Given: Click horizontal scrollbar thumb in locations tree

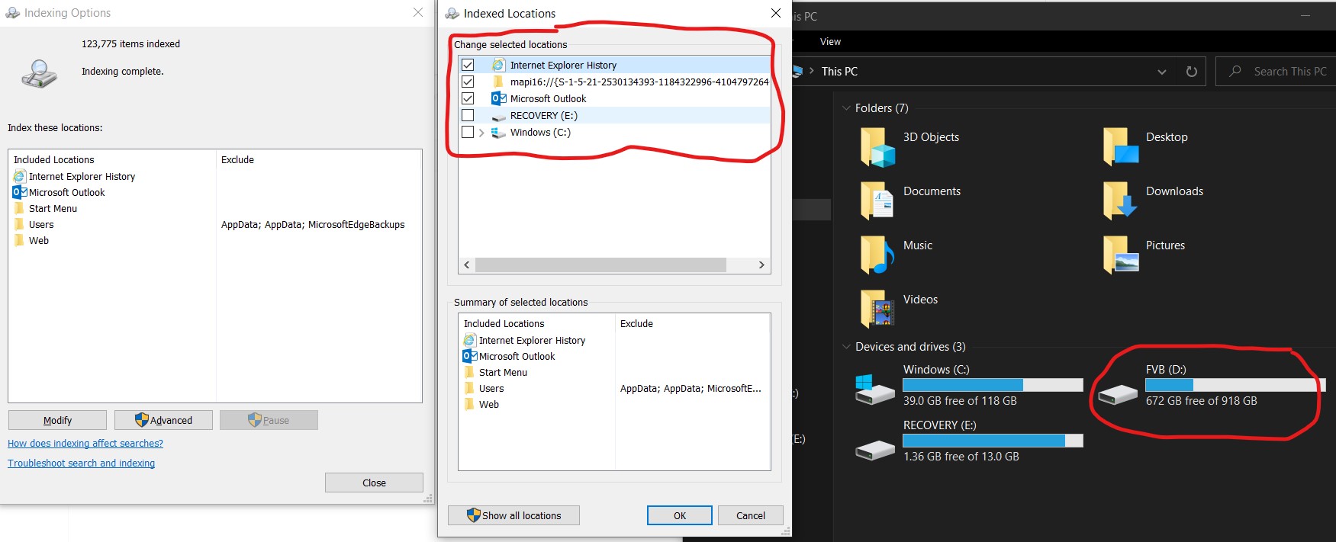Looking at the screenshot, I should 600,265.
